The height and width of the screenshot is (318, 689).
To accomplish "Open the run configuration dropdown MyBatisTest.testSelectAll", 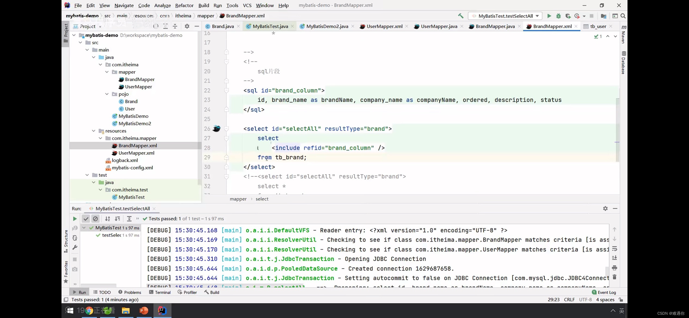I will tap(505, 16).
